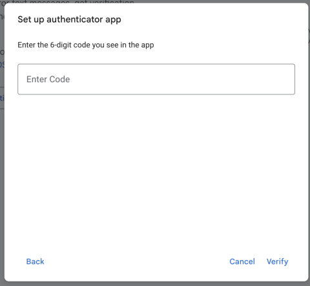The height and width of the screenshot is (286, 310).
Task: Return to the previous step via Back
Action: 35,261
